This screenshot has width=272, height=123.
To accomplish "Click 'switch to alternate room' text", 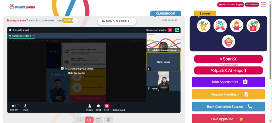I will [45, 20].
